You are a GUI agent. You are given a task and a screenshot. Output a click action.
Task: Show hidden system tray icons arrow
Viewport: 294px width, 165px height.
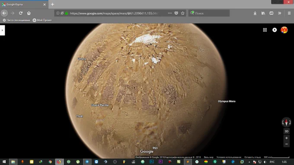[249, 162]
